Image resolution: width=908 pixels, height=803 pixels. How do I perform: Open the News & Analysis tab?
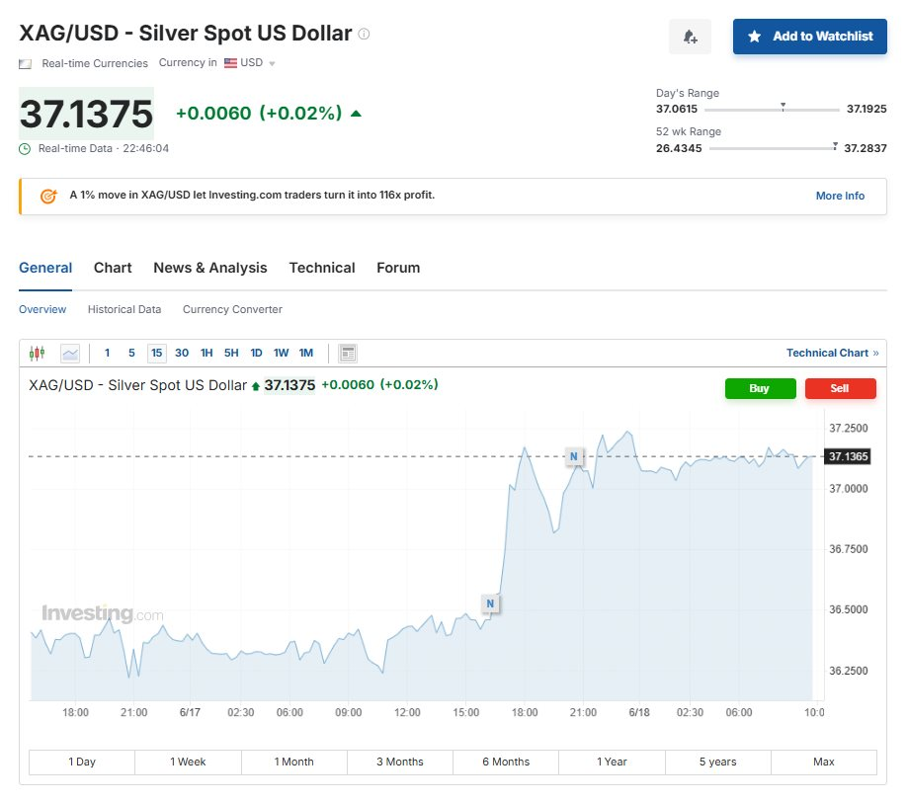[x=210, y=268]
